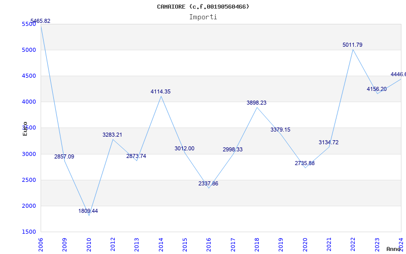Click the x-axis year 2009
Viewport: 406px width, 254px height.
point(65,245)
